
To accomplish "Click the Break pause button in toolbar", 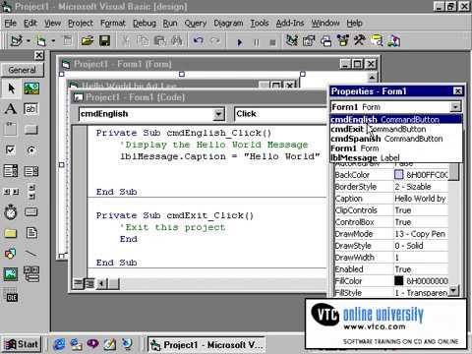I will 257,42.
